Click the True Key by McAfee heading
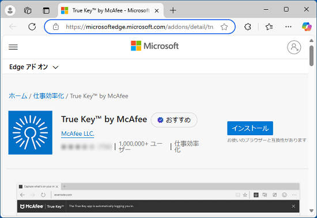 [x=104, y=119]
